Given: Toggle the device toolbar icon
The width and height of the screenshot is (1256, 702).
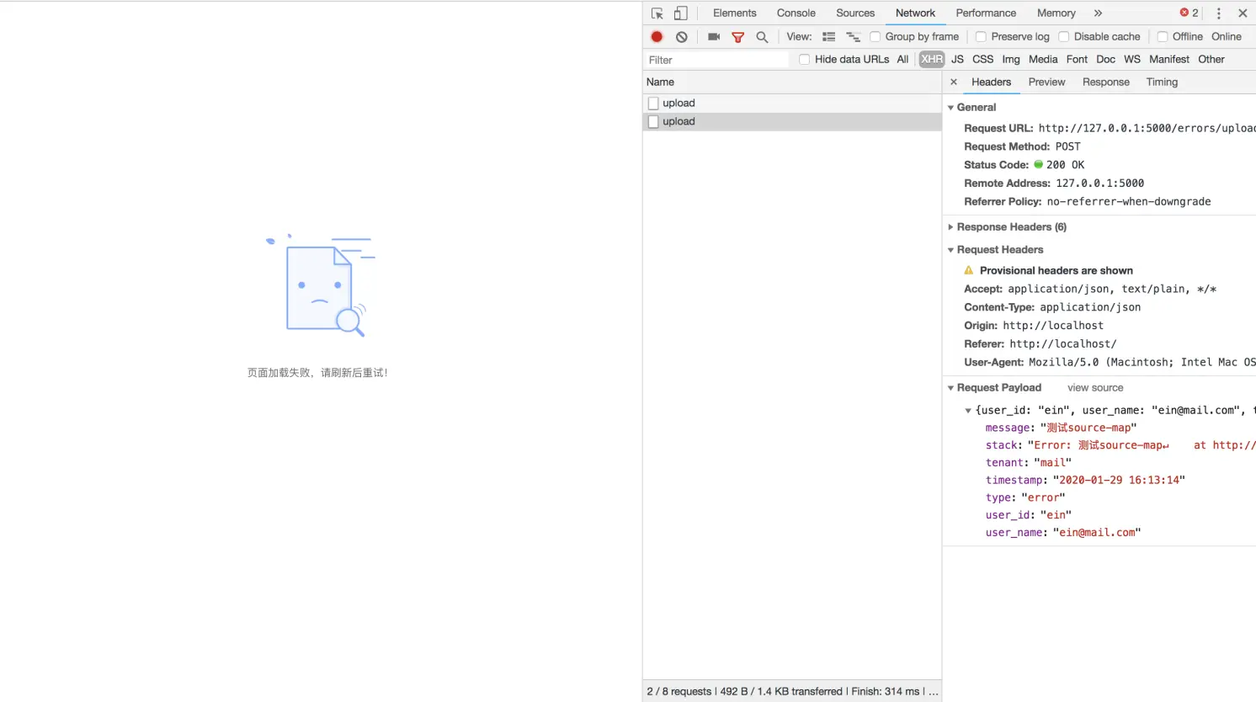Looking at the screenshot, I should coord(681,13).
